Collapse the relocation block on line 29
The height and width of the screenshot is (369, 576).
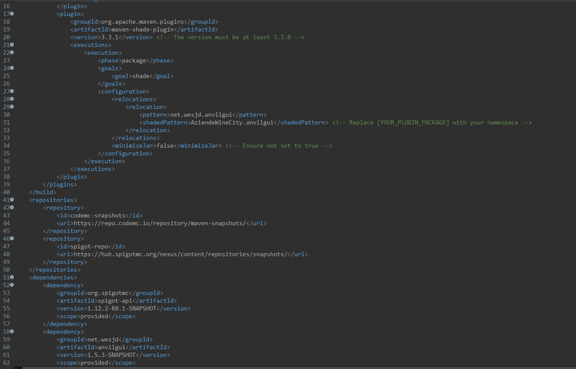tap(12, 107)
